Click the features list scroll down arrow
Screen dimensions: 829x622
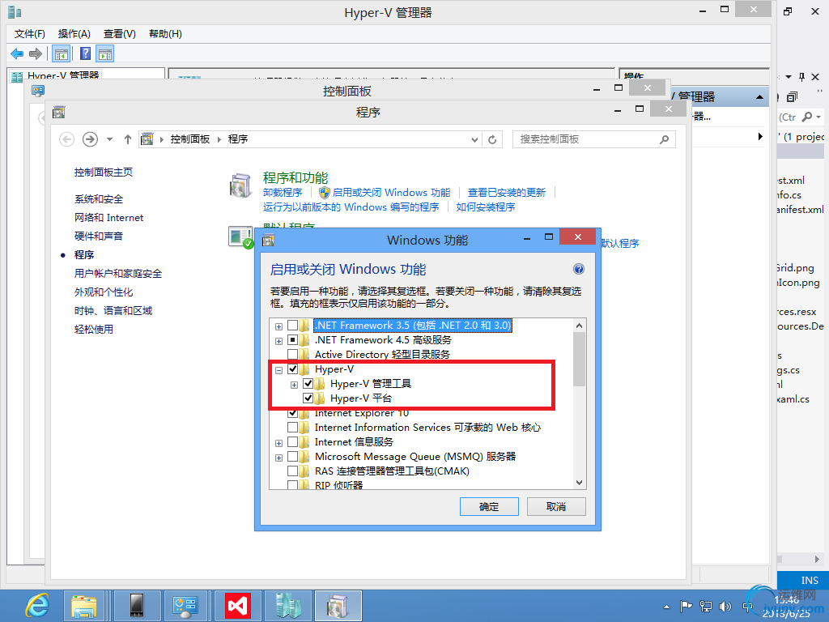[580, 483]
